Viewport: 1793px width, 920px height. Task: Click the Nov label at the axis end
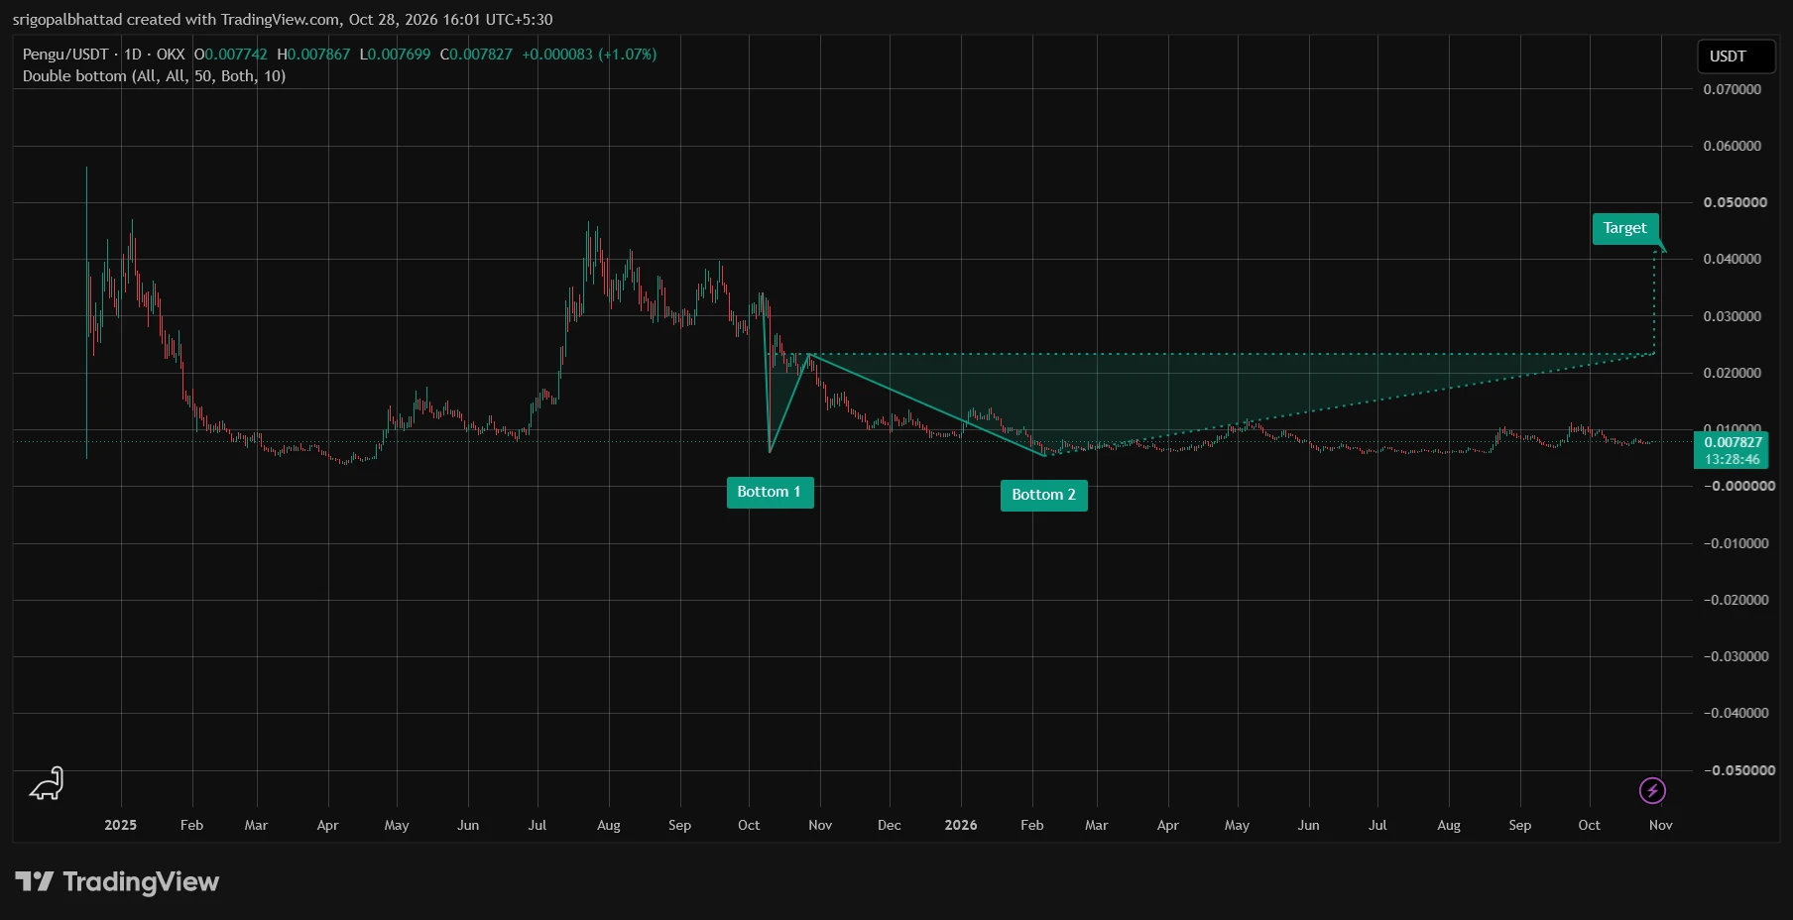1661,825
